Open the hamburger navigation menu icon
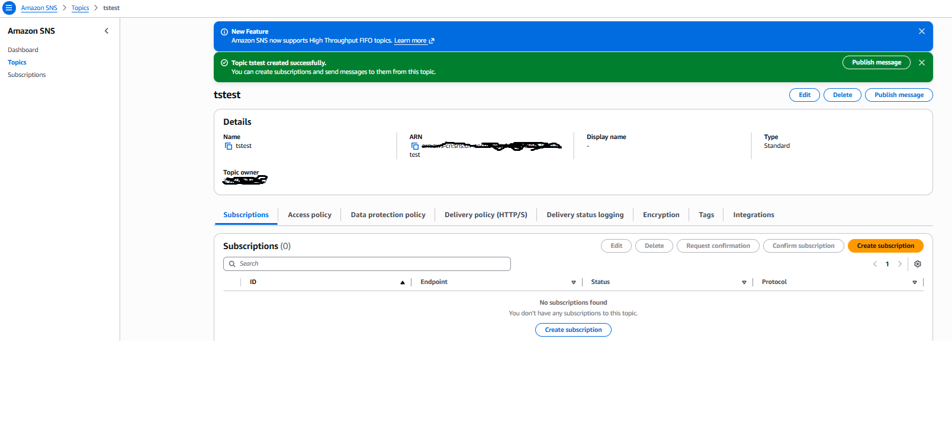 [x=9, y=8]
